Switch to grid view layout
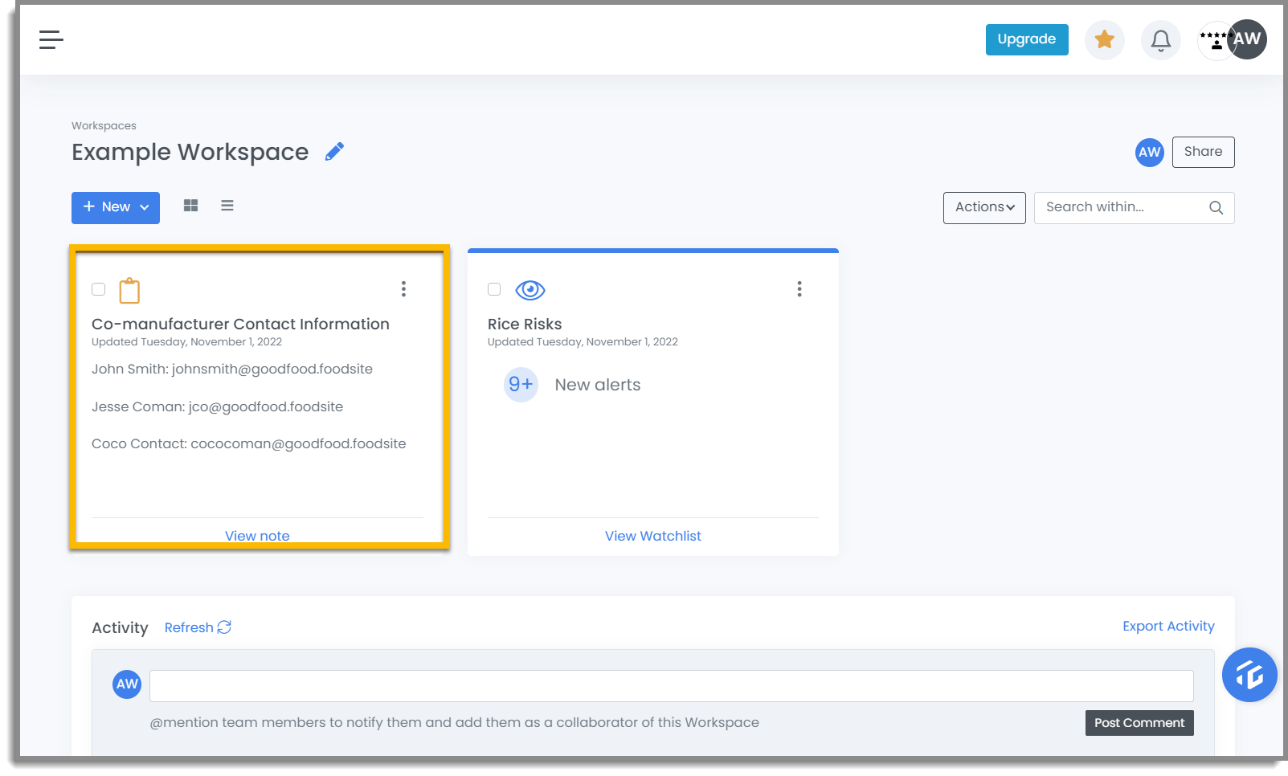This screenshot has width=1288, height=776. point(190,206)
